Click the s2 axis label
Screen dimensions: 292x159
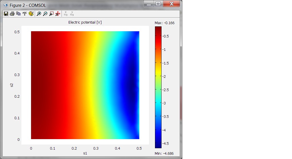[12, 85]
